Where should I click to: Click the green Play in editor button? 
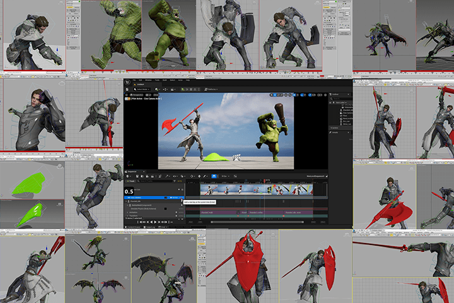coord(183,89)
